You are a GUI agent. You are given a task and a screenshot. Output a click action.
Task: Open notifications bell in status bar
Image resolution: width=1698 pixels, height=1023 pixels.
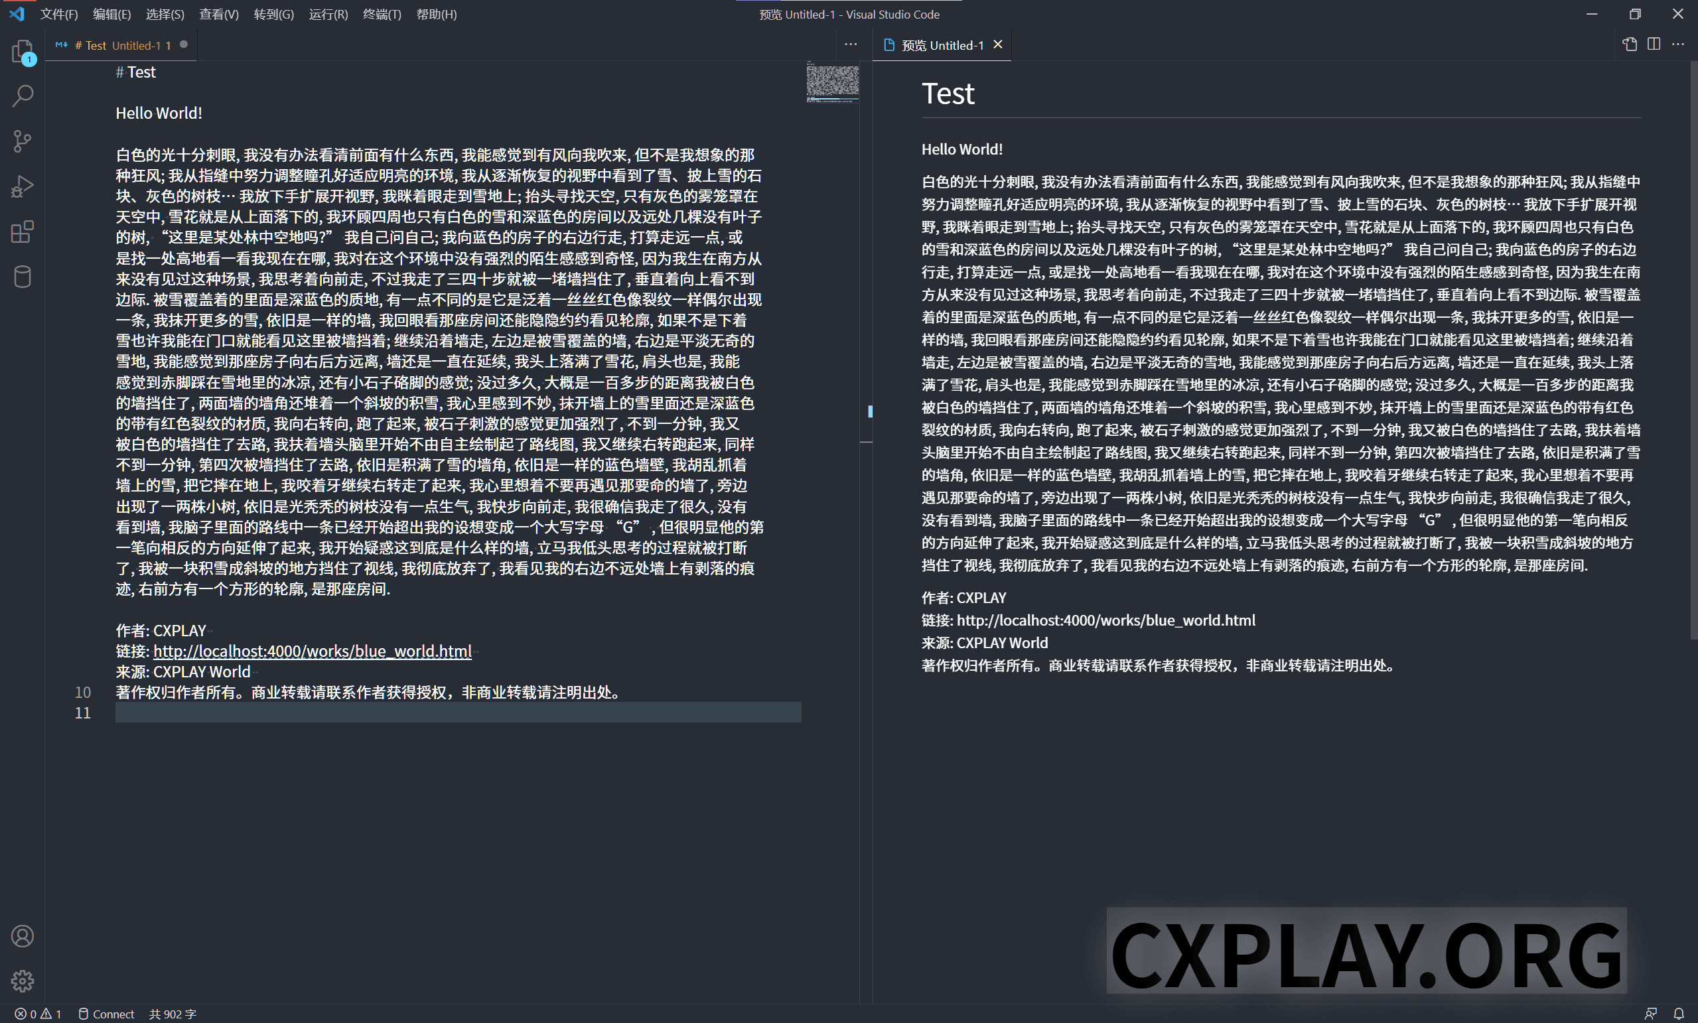(1678, 1013)
